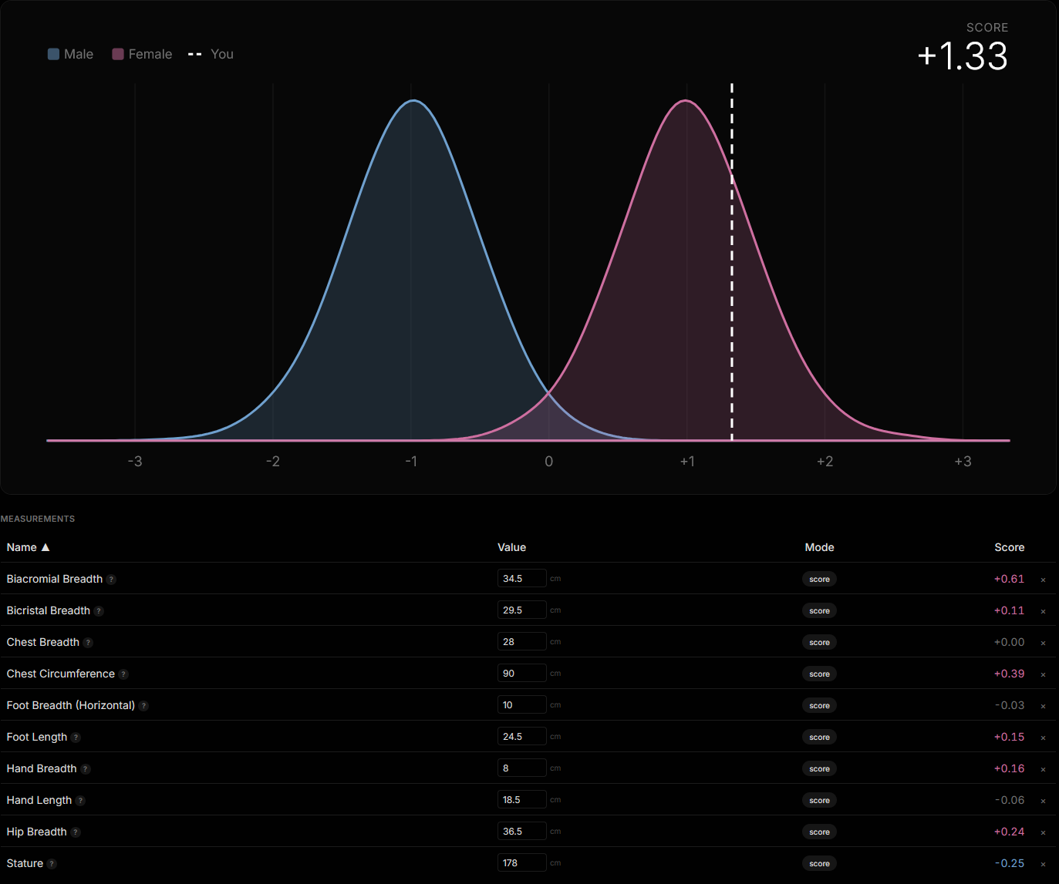Click the Hand Length score -0.06
This screenshot has height=884, width=1059.
pos(1009,800)
